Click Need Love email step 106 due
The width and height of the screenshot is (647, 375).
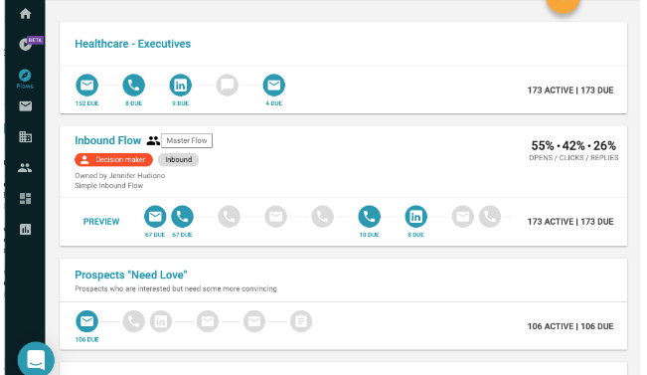point(87,321)
